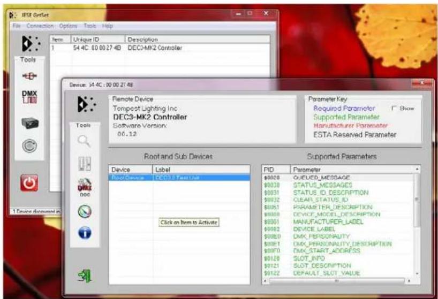Viewport: 438px width, 299px height.
Task: Select the STATUS_ID_DESCRIPTION parameter
Action: tap(331, 193)
